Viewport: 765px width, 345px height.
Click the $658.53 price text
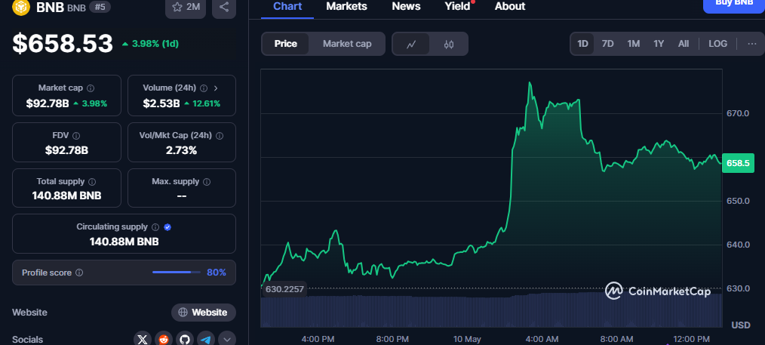(x=63, y=44)
